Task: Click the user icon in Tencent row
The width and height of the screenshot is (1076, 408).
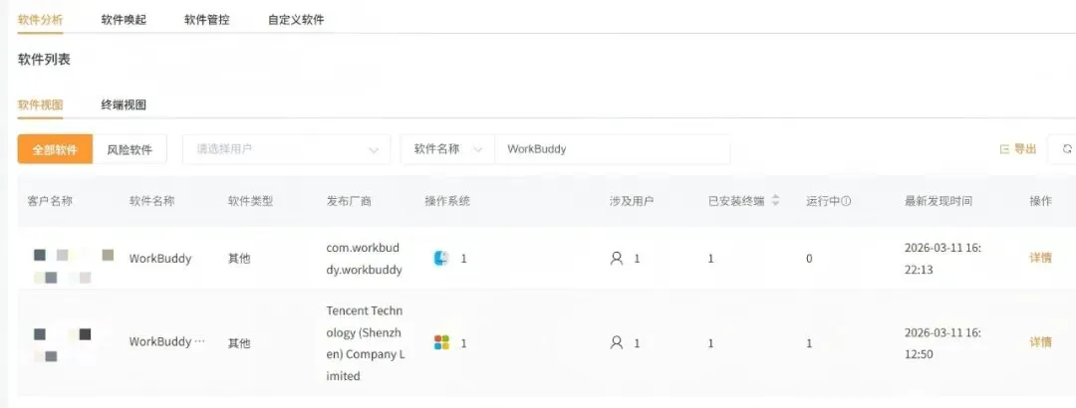Action: 617,343
